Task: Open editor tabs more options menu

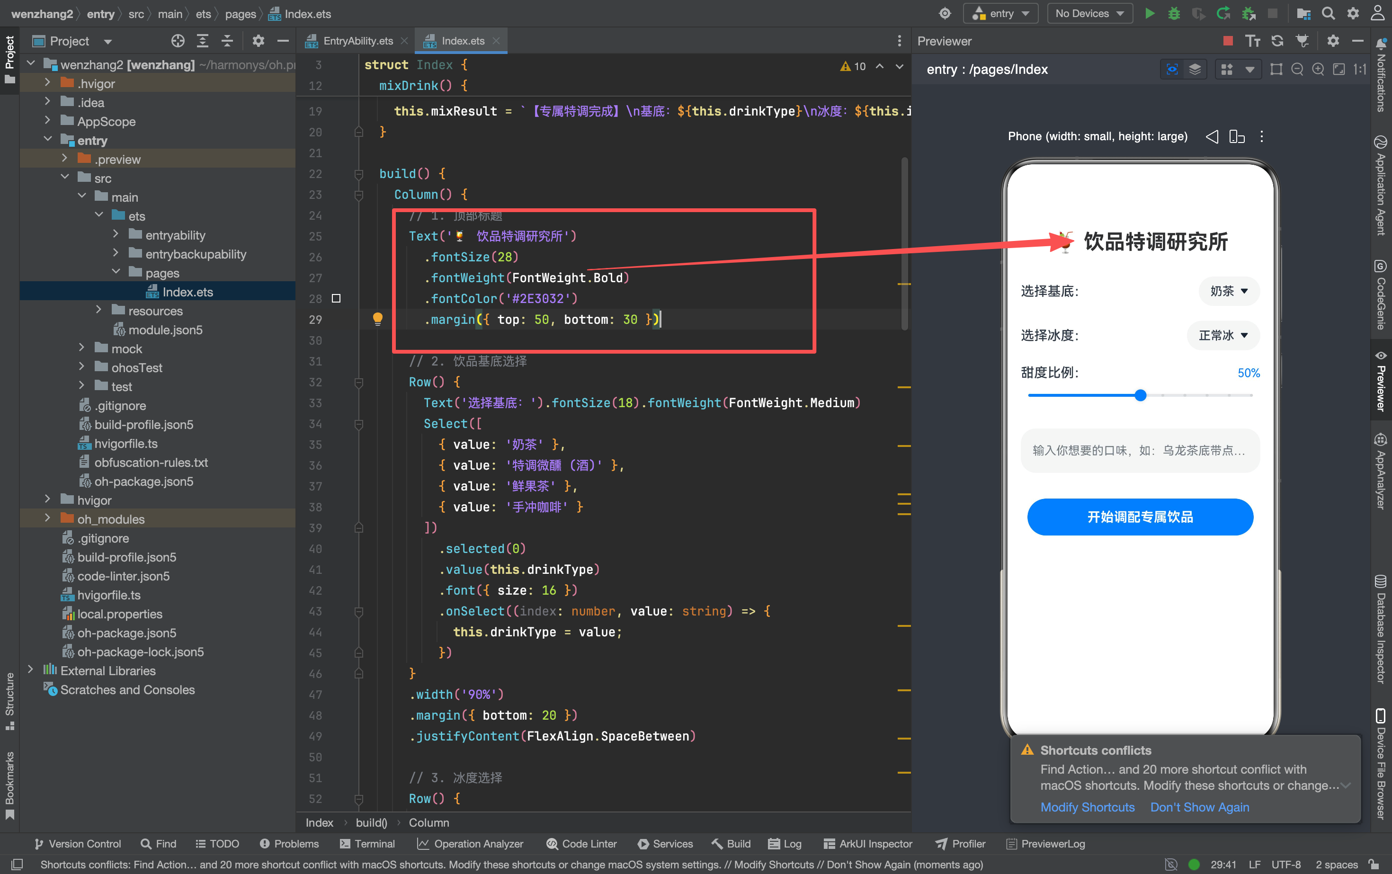Action: click(x=899, y=40)
